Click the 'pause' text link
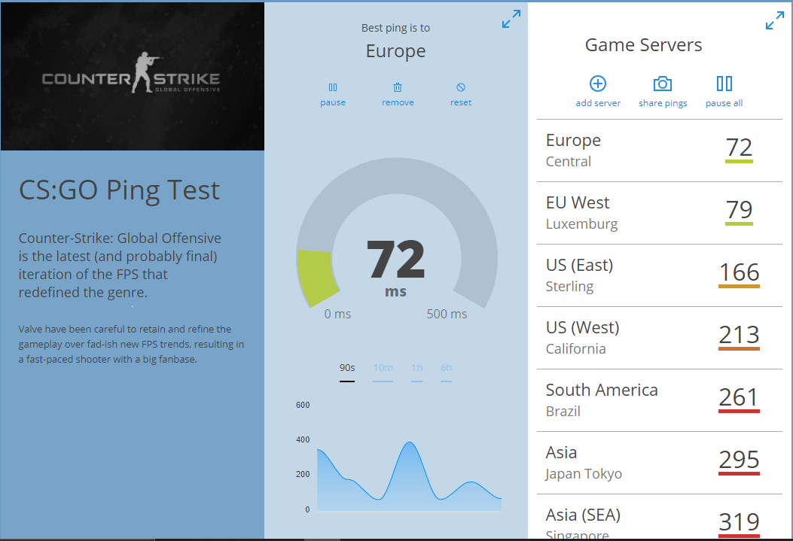This screenshot has width=793, height=541. click(x=333, y=102)
